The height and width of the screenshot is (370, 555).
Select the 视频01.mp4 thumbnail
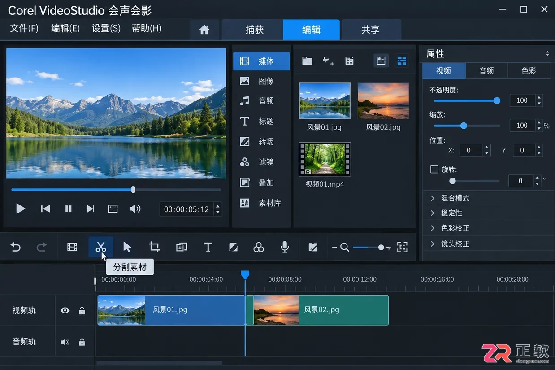pyautogui.click(x=325, y=160)
